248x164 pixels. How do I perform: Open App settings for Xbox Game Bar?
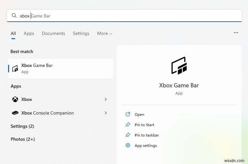point(146,146)
